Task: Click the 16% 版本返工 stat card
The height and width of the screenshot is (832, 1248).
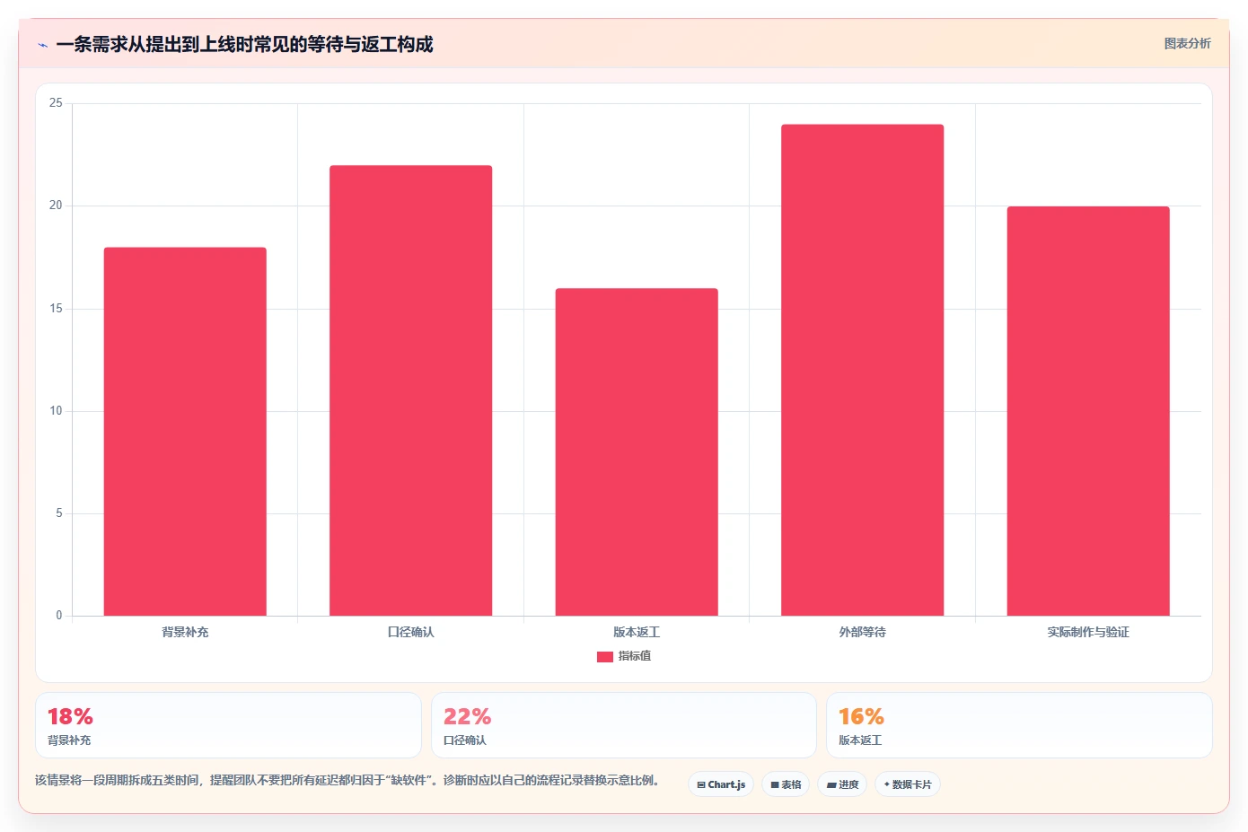Action: (x=1019, y=725)
